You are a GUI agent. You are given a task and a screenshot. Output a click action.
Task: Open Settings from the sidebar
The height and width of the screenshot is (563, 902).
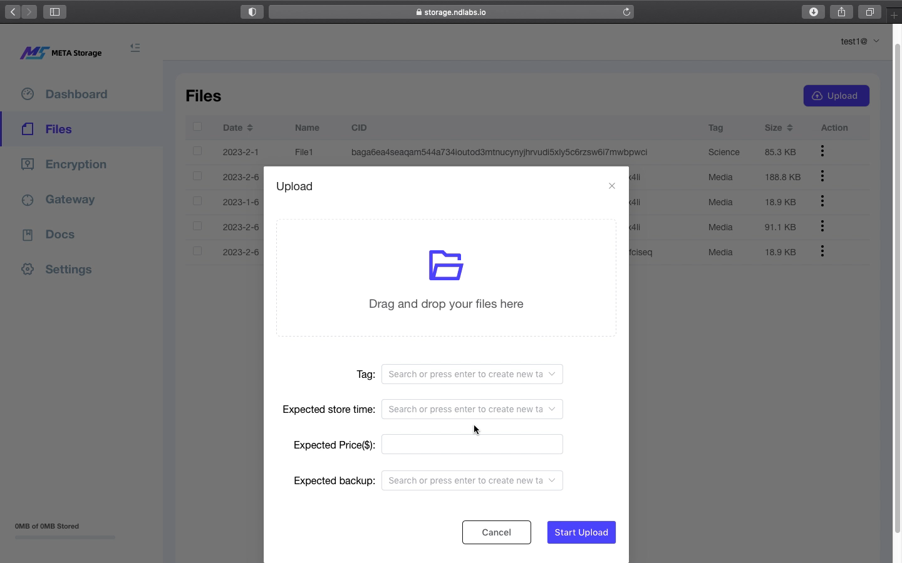pyautogui.click(x=68, y=270)
